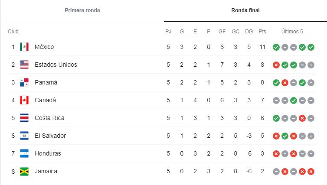Click Costa Rica's red loss indicator

(x=302, y=118)
